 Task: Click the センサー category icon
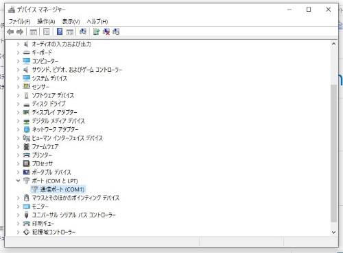26,87
